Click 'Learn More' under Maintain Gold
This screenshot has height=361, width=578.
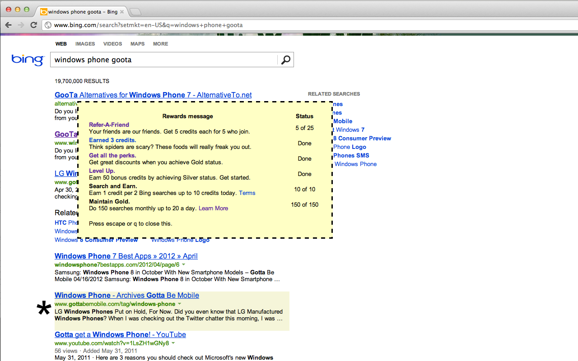(x=213, y=208)
